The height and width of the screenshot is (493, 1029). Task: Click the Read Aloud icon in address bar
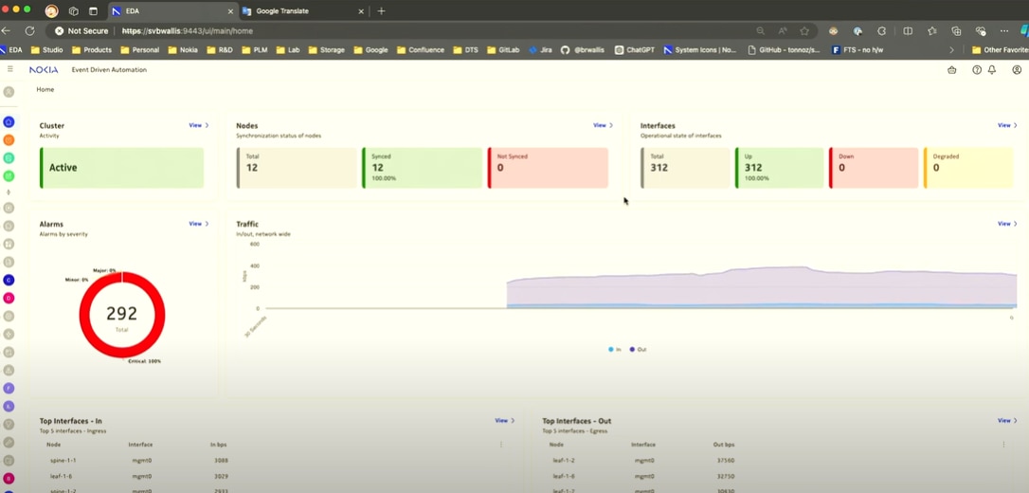(x=783, y=31)
